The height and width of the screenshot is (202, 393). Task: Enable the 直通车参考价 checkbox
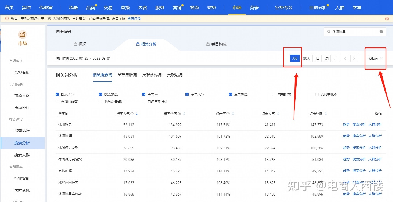click(x=144, y=102)
